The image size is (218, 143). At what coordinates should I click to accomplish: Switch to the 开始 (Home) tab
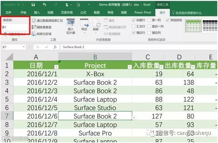[24, 13]
